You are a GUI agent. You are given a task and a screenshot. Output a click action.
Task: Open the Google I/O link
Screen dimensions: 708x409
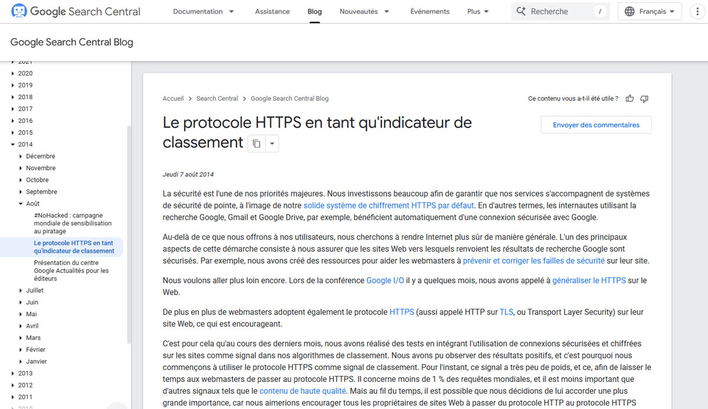pyautogui.click(x=385, y=280)
